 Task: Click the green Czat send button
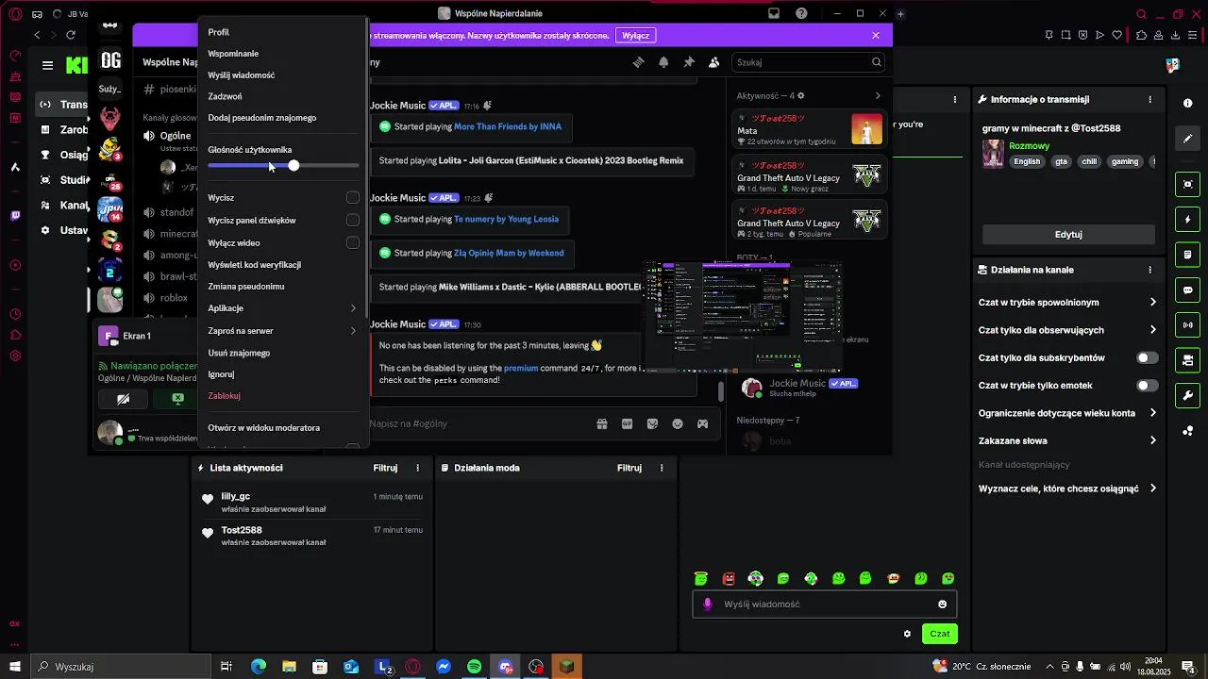940,634
